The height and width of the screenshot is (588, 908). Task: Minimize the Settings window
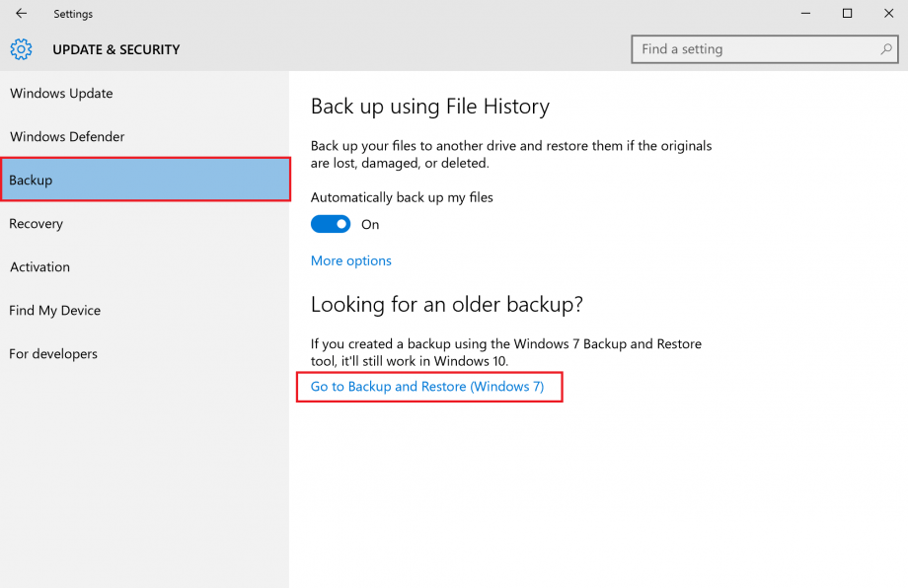pos(801,14)
